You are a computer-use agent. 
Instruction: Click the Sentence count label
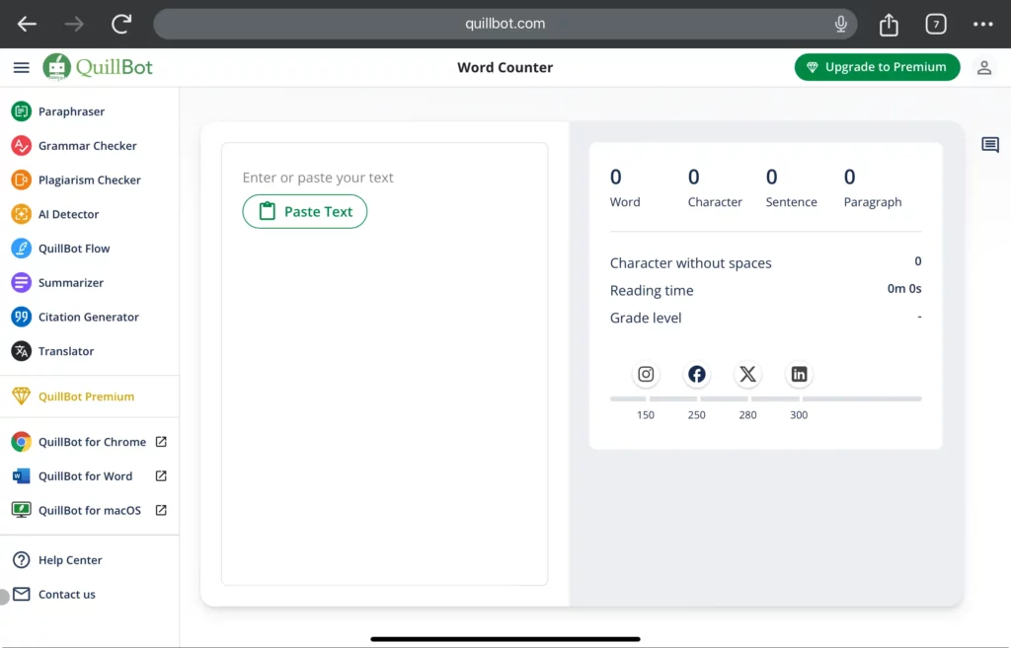[791, 201]
